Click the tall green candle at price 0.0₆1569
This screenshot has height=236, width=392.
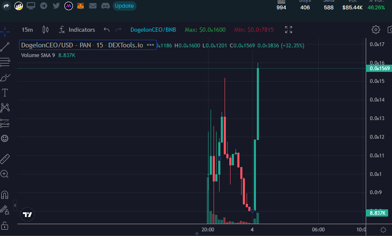click(x=258, y=104)
